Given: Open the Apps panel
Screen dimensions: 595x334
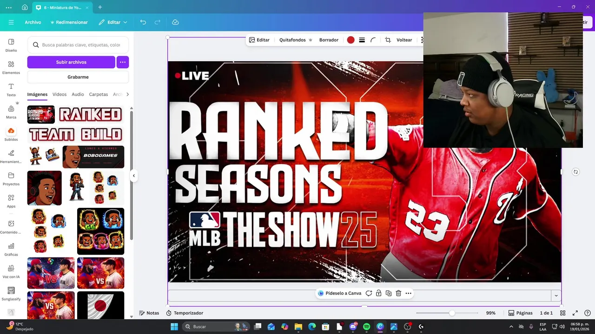Looking at the screenshot, I should (x=11, y=201).
